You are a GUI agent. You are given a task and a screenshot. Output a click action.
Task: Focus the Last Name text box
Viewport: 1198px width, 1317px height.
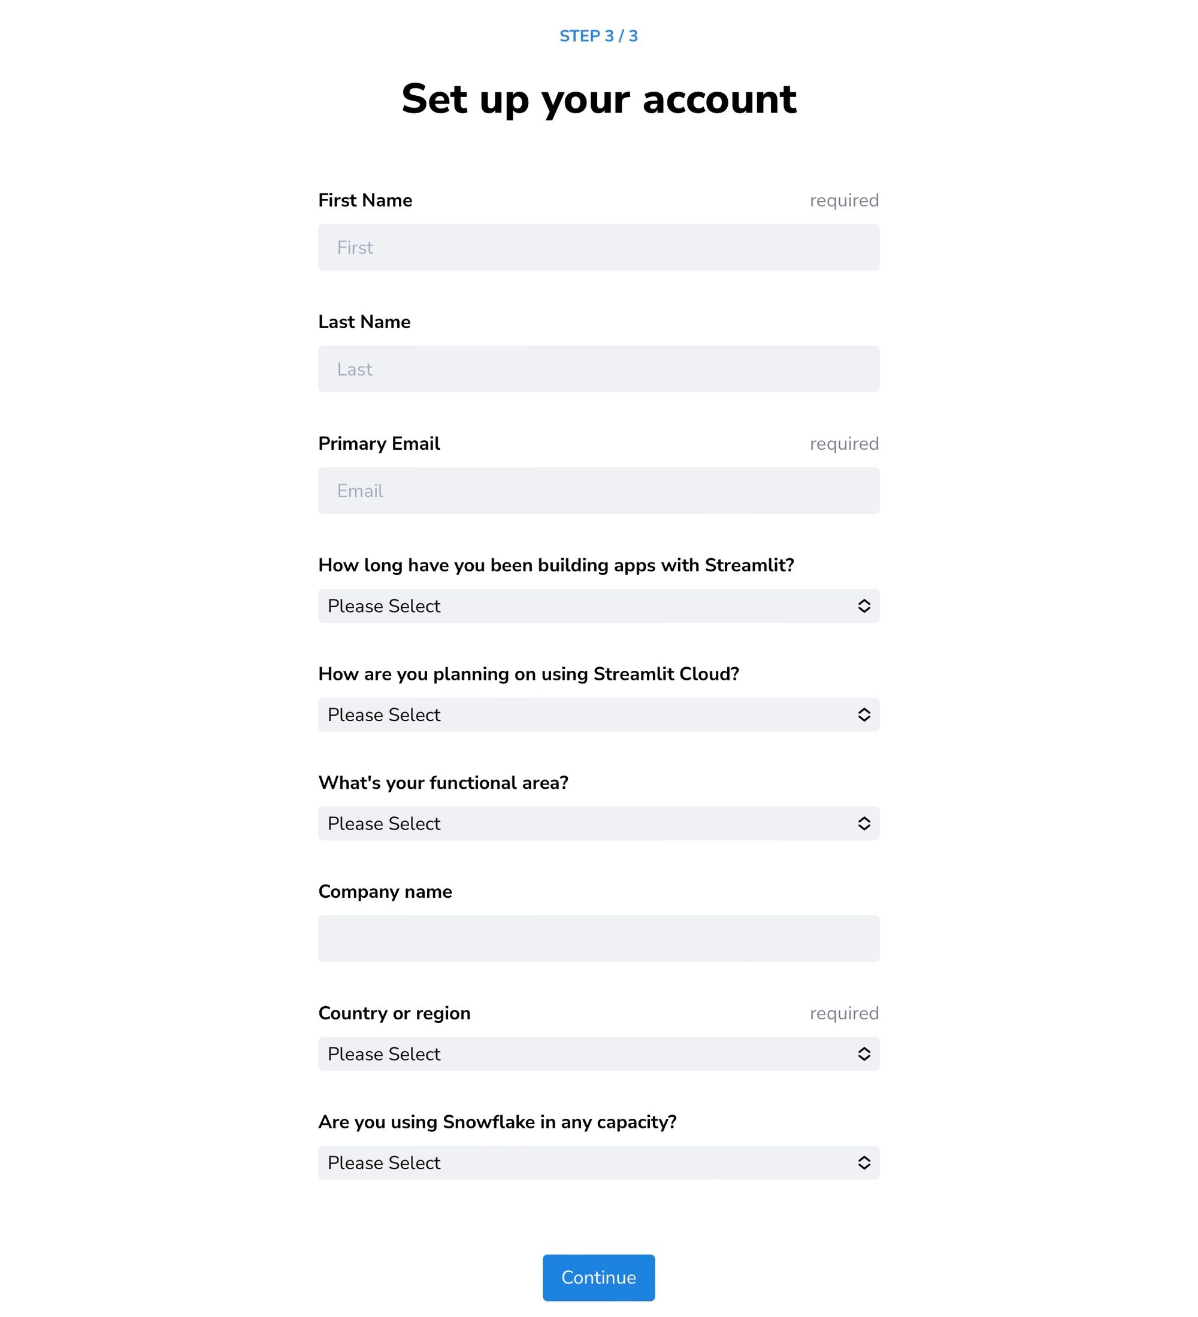(598, 369)
